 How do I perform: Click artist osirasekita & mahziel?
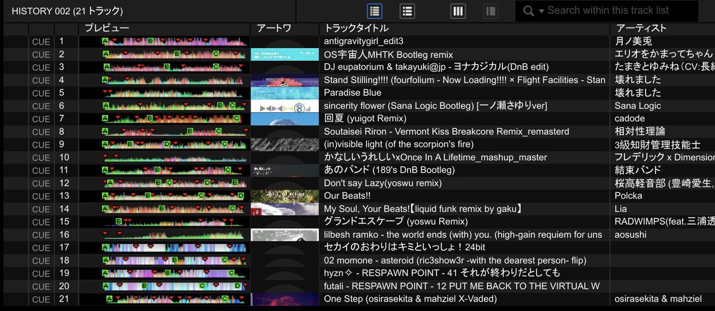pyautogui.click(x=657, y=299)
